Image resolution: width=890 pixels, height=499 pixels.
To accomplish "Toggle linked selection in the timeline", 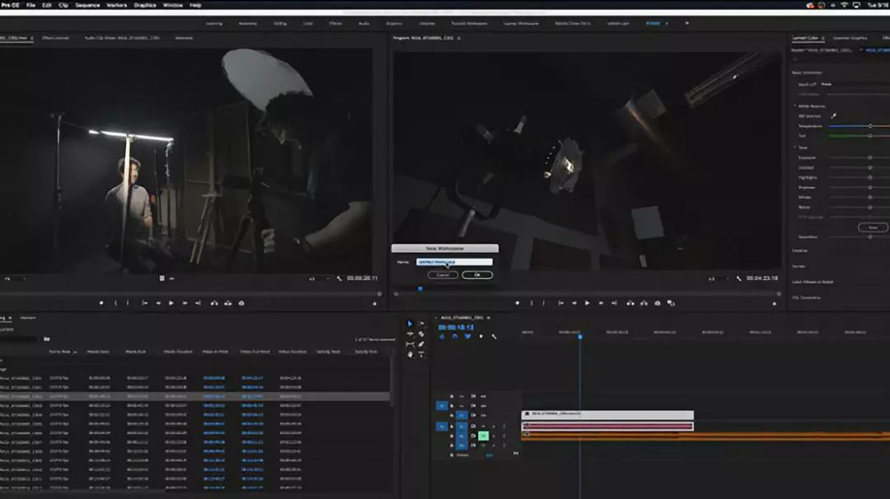I will coord(468,336).
